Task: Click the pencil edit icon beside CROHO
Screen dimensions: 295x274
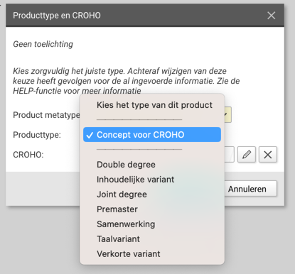Action: click(x=247, y=155)
